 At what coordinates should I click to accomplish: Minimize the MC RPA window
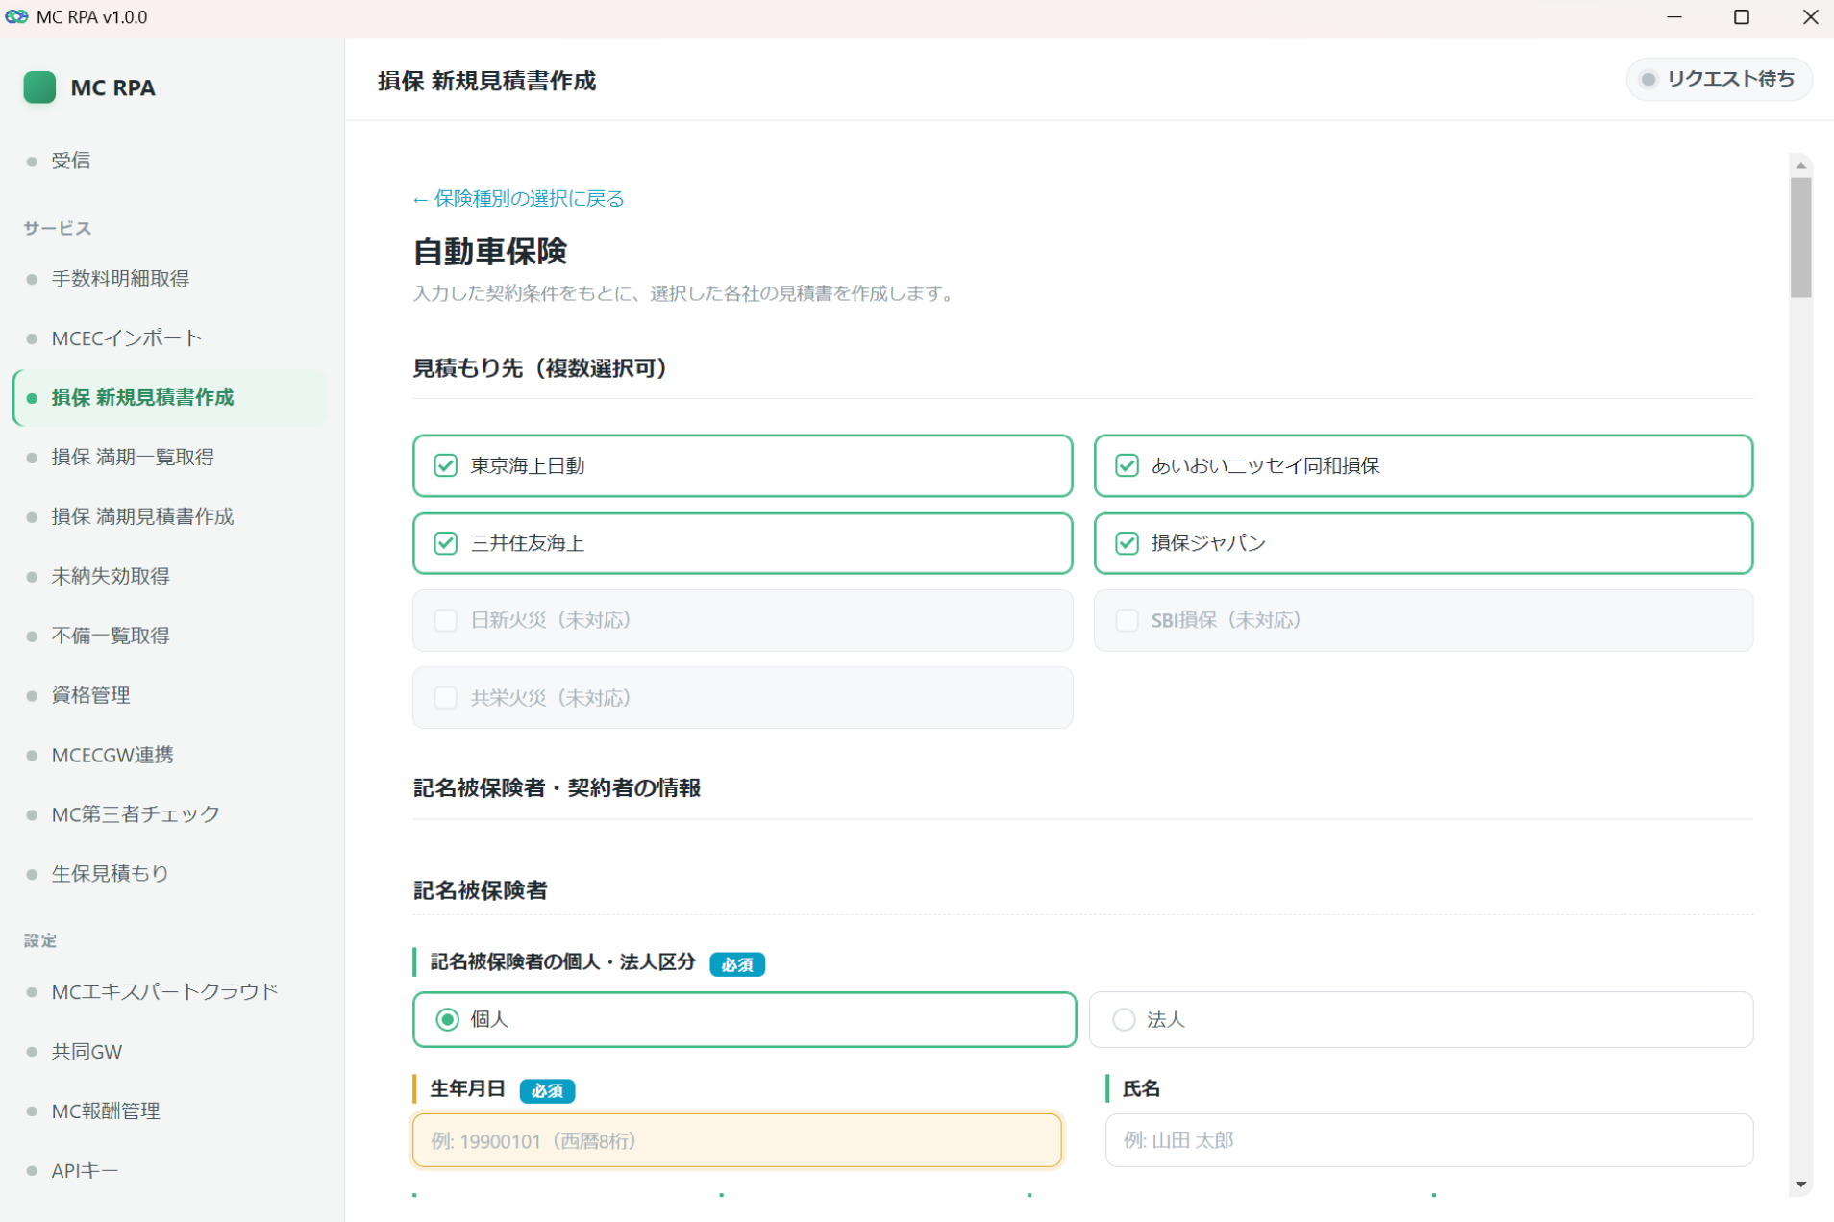(1674, 17)
